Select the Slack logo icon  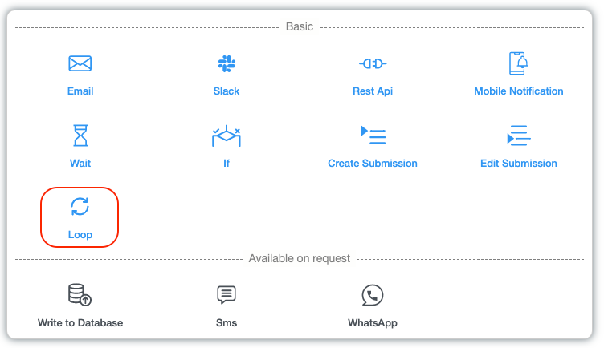226,64
